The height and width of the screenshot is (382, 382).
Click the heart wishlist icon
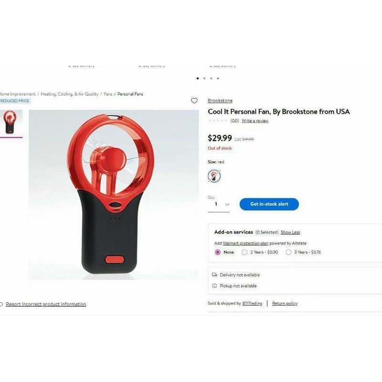194,101
